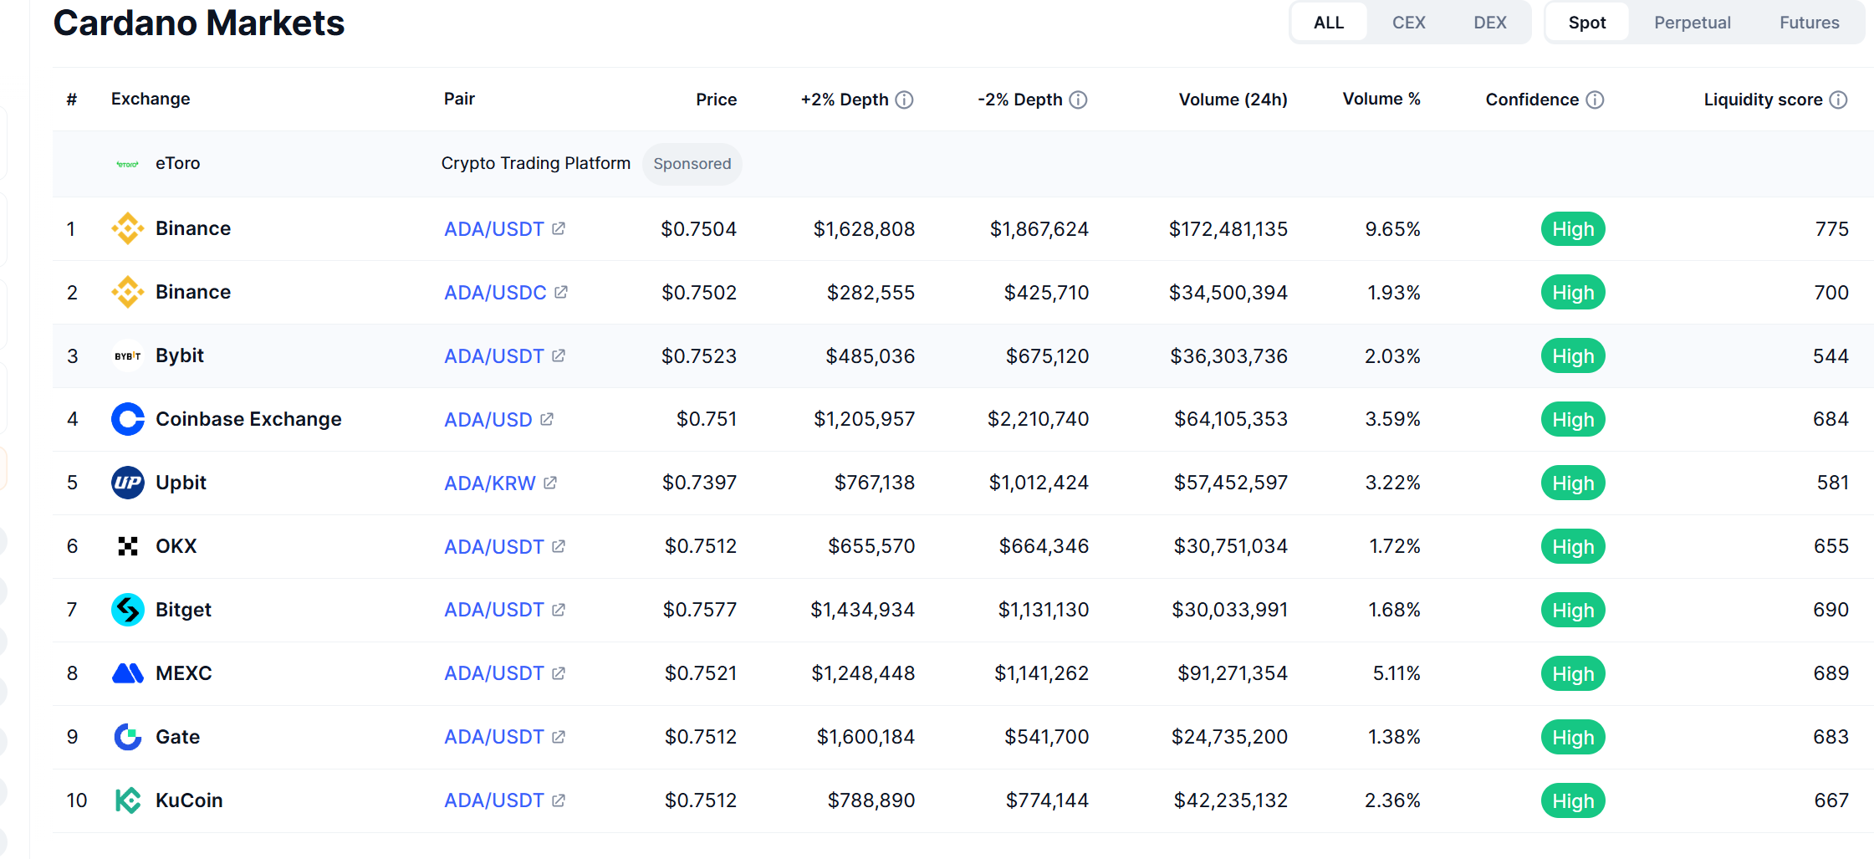Switch to the CEX tab
This screenshot has width=1874, height=859.
click(x=1409, y=23)
